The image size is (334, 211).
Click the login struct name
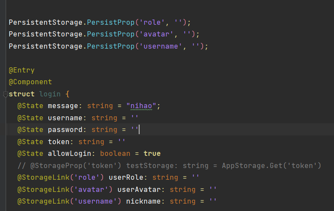[x=50, y=94]
